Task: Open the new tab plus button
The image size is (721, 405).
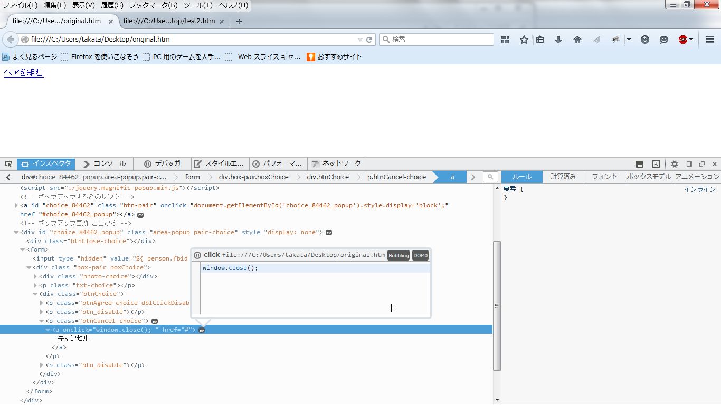Action: point(239,22)
